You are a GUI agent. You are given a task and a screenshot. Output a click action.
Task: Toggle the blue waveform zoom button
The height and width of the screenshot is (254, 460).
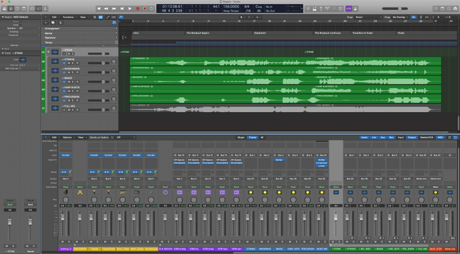point(413,17)
